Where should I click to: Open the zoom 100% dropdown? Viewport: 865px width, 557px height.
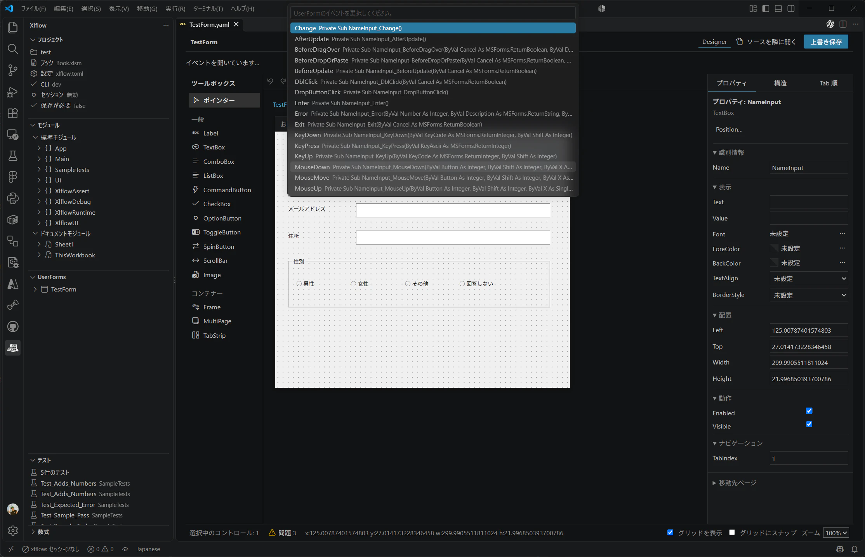(836, 533)
